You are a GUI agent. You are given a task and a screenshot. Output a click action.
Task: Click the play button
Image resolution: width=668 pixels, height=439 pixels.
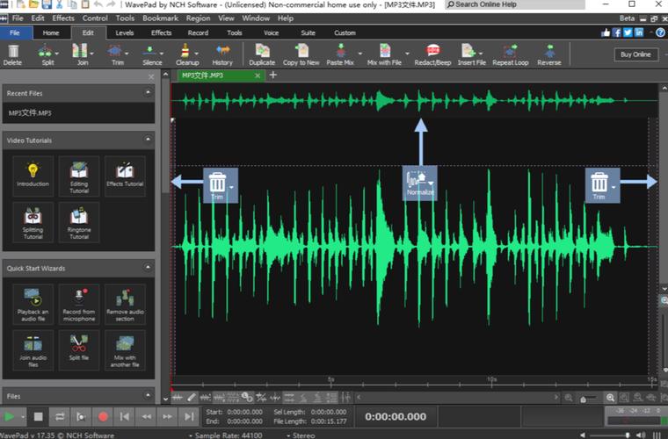point(9,416)
